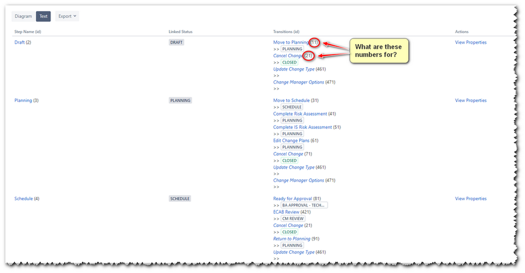Click Change Manager Options in Draft row
This screenshot has height=273, width=525.
tap(299, 82)
